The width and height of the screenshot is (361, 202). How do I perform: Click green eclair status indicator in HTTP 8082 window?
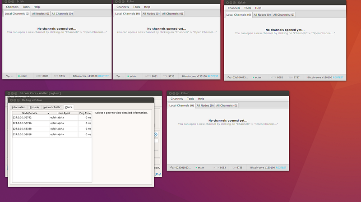pos(254,77)
